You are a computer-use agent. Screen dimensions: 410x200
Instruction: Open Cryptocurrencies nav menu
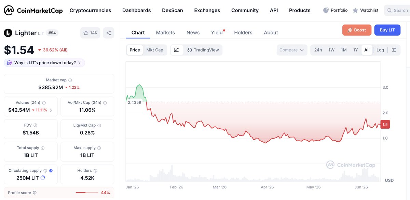tap(90, 10)
